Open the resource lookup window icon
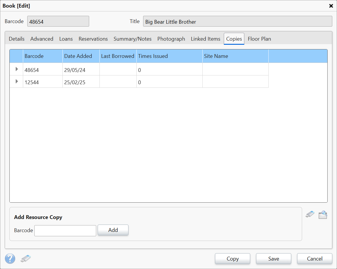 (323, 214)
